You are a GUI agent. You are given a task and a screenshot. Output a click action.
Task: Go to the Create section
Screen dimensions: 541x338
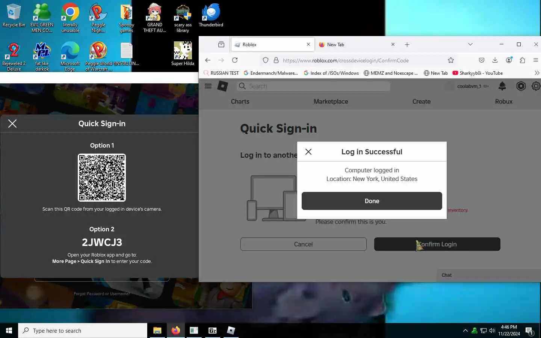(422, 101)
